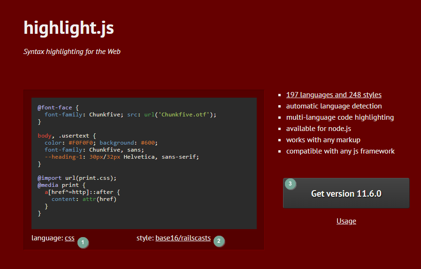This screenshot has height=269, width=421.
Task: Click 'Syntax highlighting for the Web' tagline
Action: (72, 52)
